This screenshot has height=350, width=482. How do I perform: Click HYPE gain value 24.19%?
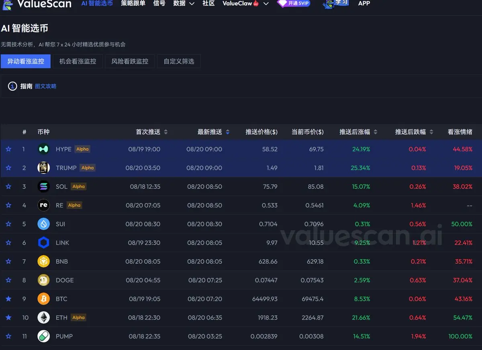(361, 149)
